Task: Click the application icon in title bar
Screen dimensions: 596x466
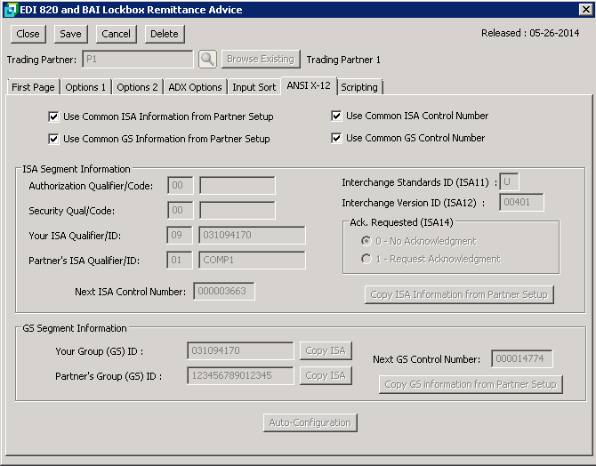Action: pyautogui.click(x=10, y=10)
